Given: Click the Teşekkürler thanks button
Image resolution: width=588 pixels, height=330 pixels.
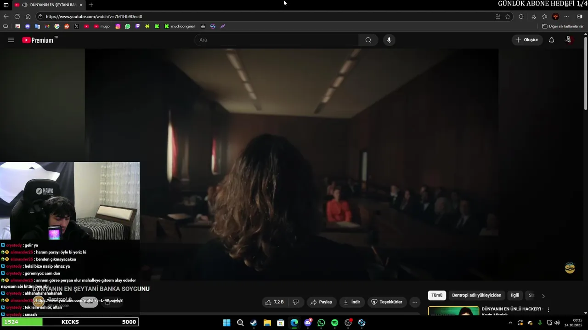Looking at the screenshot, I should 387,302.
